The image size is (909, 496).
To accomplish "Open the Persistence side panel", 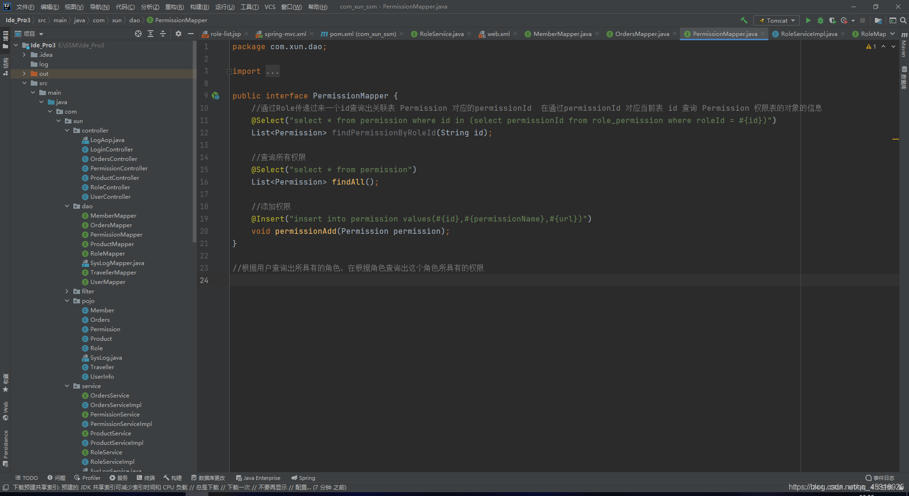I will tap(6, 448).
